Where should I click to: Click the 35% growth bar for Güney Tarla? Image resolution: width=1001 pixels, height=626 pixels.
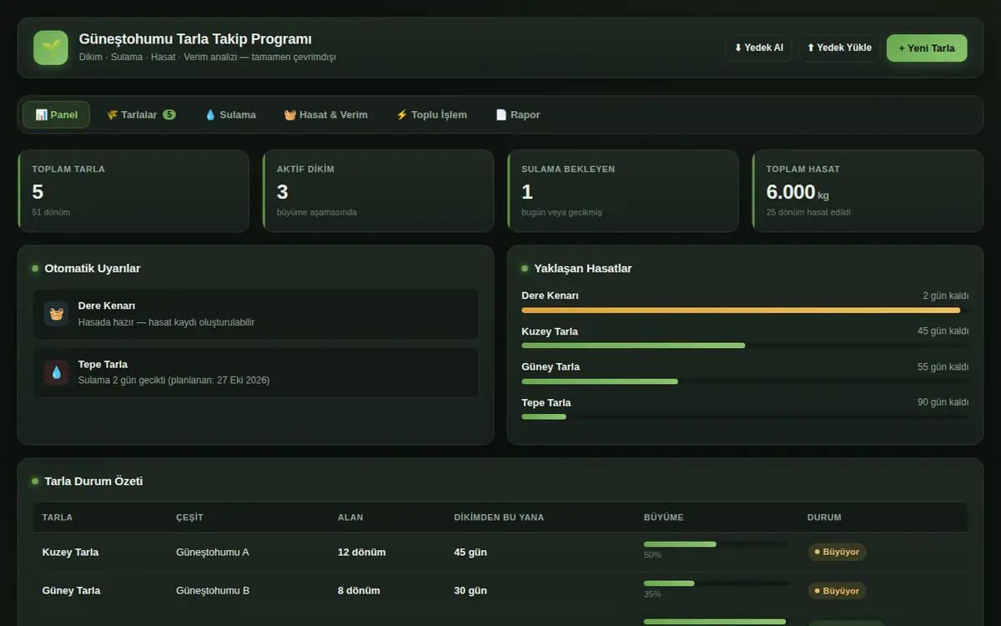(x=717, y=583)
